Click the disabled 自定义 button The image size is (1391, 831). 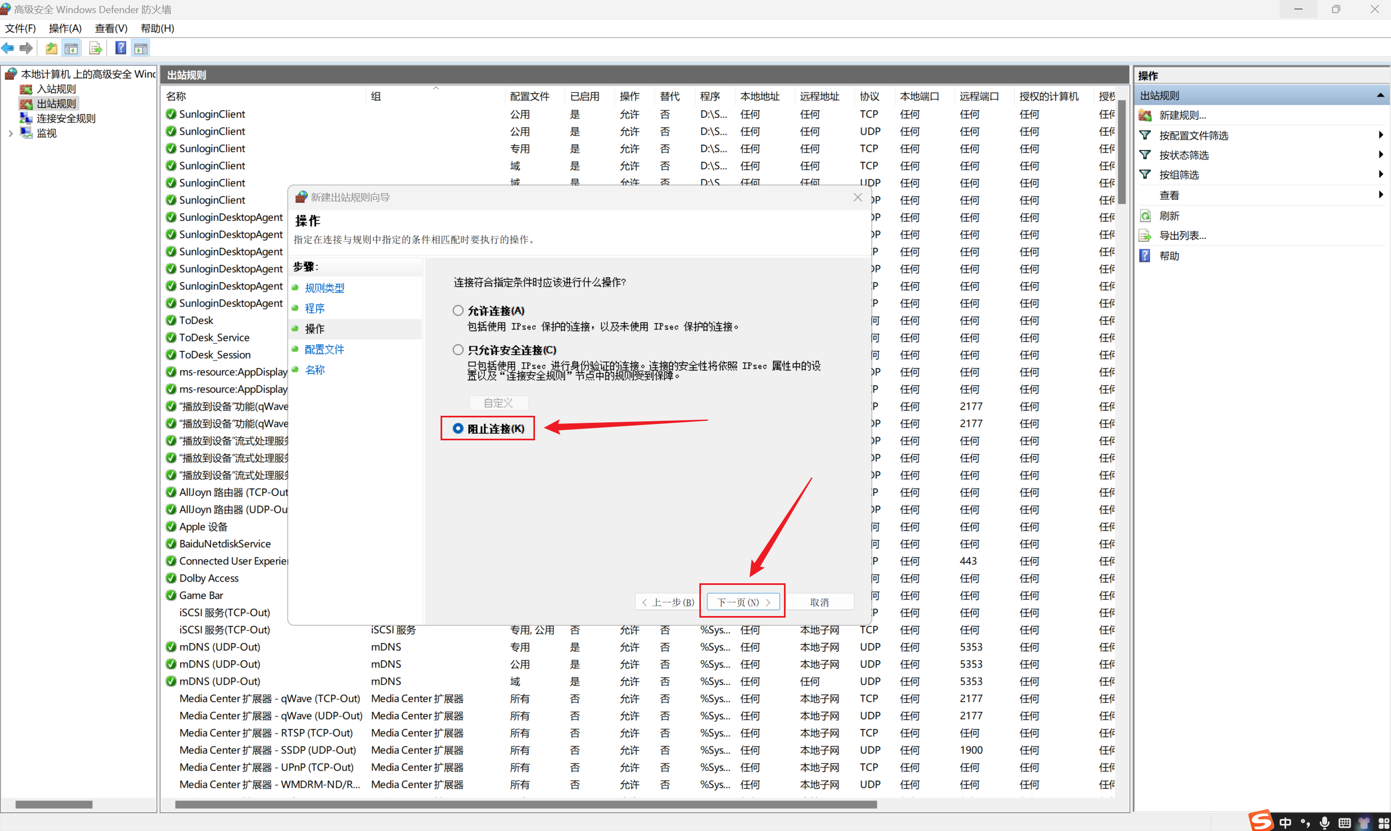pyautogui.click(x=498, y=403)
